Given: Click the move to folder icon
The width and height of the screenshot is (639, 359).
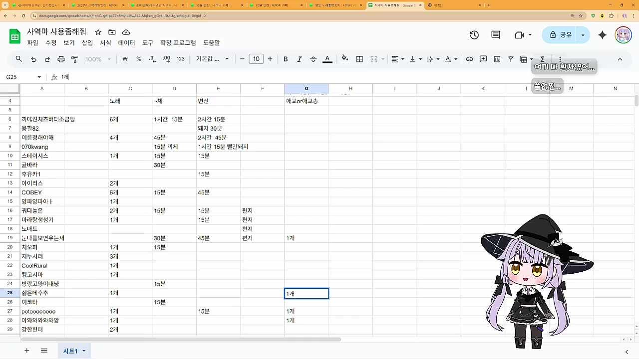Looking at the screenshot, I should click(112, 32).
